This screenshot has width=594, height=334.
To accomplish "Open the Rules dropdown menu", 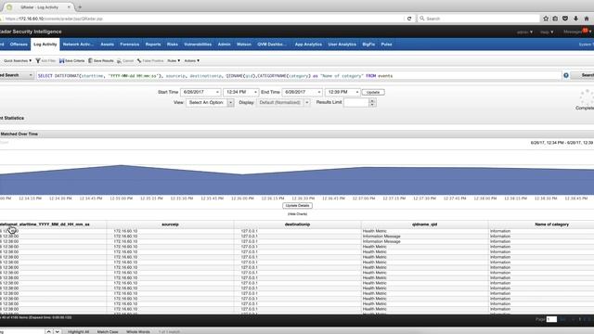I will [x=174, y=60].
